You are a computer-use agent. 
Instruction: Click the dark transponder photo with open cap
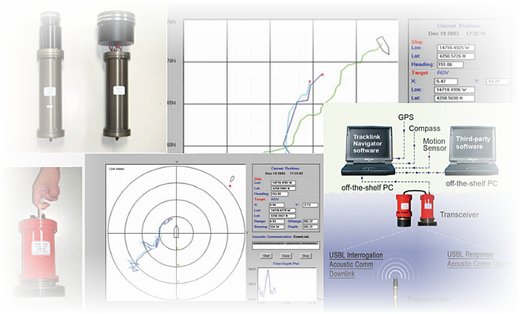point(116,75)
